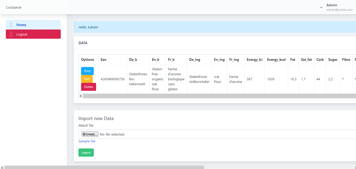Click the Hello Admin! banner

[88, 27]
